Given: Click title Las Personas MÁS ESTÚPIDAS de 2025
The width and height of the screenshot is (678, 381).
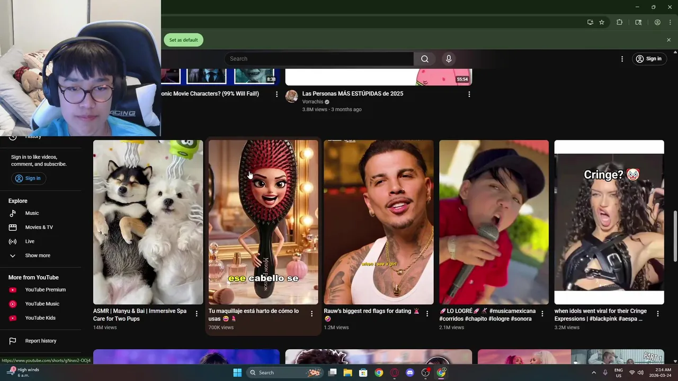Looking at the screenshot, I should (x=353, y=94).
